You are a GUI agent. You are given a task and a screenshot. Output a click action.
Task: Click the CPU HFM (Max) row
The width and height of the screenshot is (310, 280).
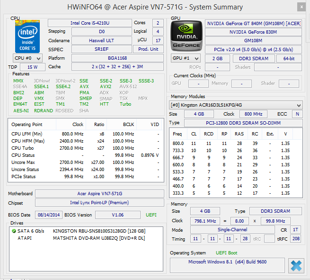click(86, 141)
